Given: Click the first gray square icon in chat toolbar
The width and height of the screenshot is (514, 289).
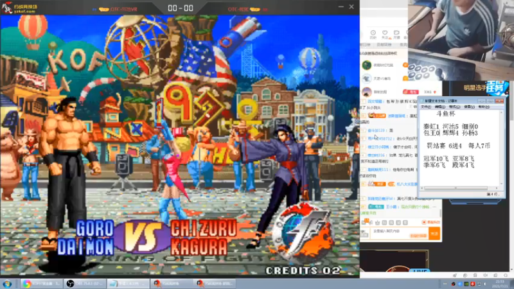Looking at the screenshot, I should coord(384,223).
